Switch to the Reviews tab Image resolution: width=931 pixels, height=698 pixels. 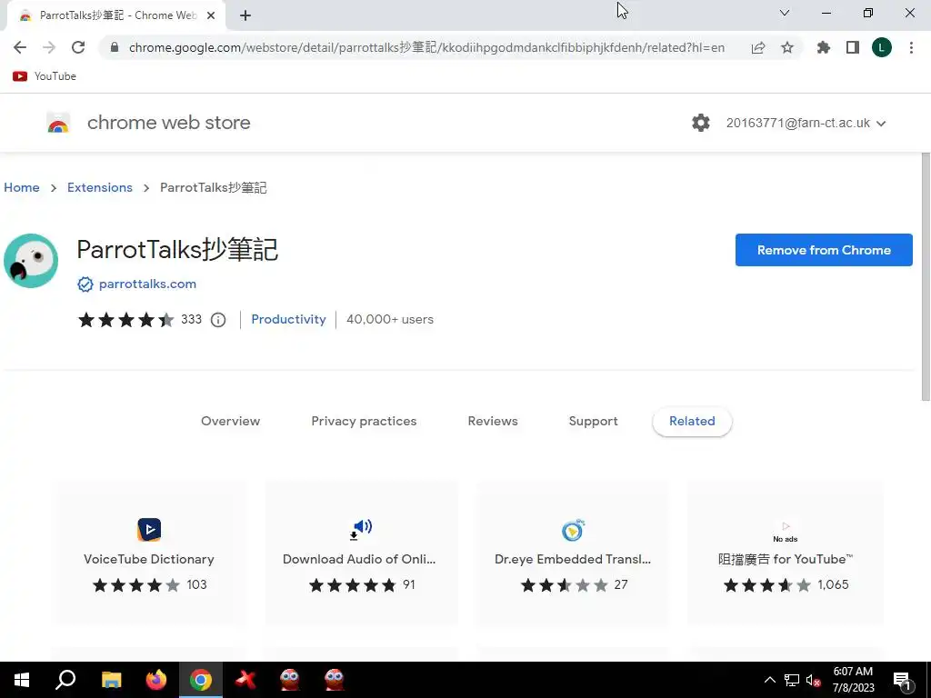click(x=493, y=422)
